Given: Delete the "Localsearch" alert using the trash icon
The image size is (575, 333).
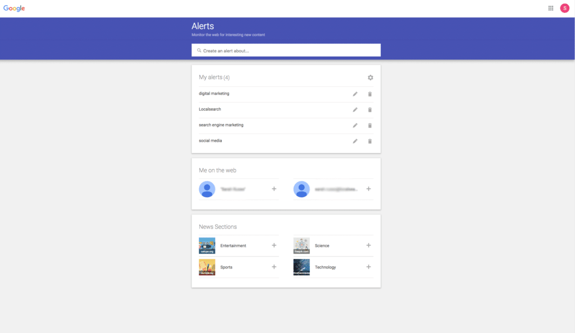Looking at the screenshot, I should point(369,110).
